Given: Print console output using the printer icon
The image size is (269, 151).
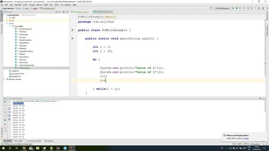Looking at the screenshot, I should coord(9,116).
